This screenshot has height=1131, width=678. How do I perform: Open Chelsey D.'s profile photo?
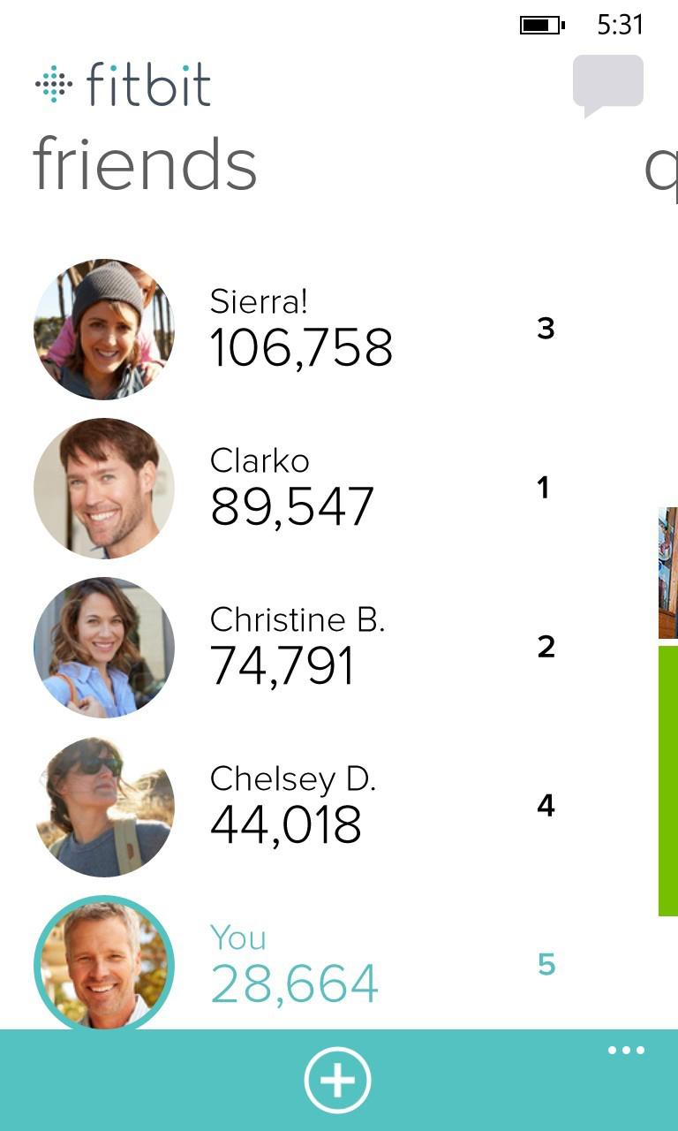click(x=104, y=807)
